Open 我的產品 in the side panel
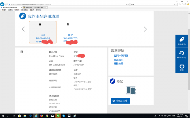190x118 pixels. (x=182, y=41)
